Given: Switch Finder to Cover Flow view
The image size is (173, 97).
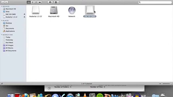Looking at the screenshot, I should point(40,2).
